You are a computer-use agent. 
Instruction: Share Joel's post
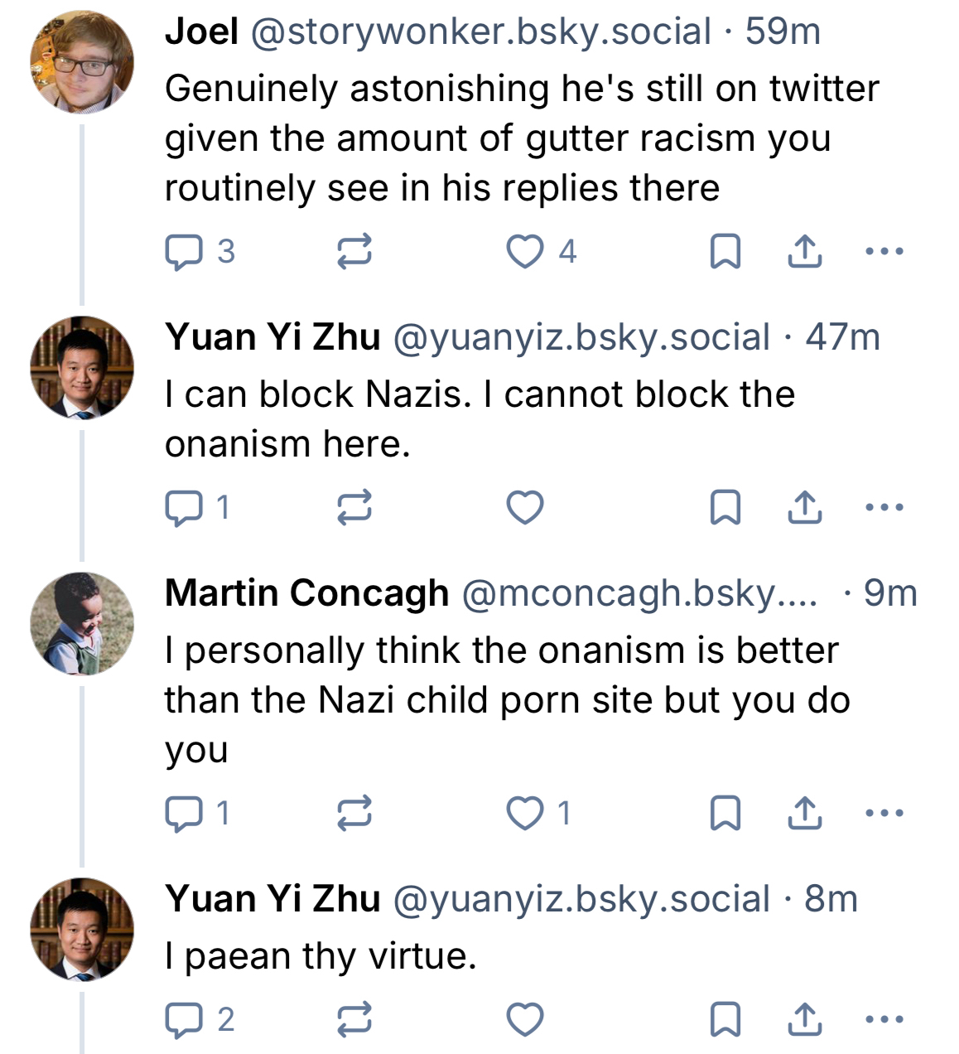coord(804,252)
